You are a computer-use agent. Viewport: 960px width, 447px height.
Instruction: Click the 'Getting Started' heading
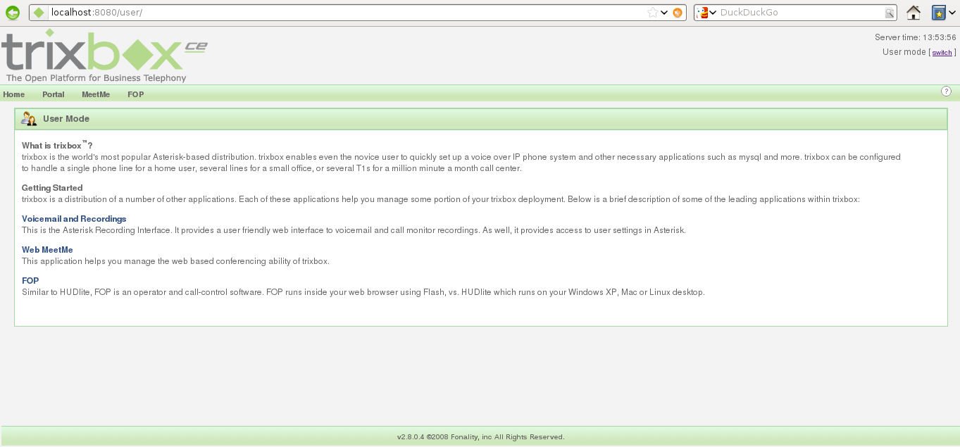point(52,188)
